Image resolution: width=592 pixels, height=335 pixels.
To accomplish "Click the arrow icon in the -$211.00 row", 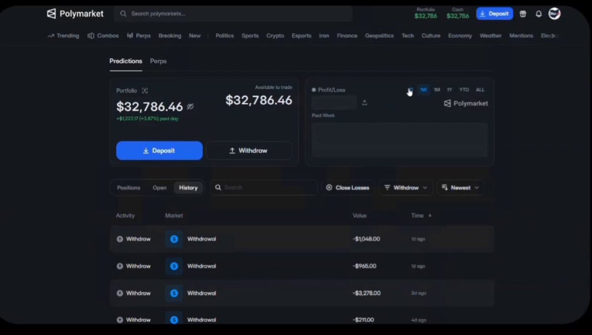I will pyautogui.click(x=120, y=320).
